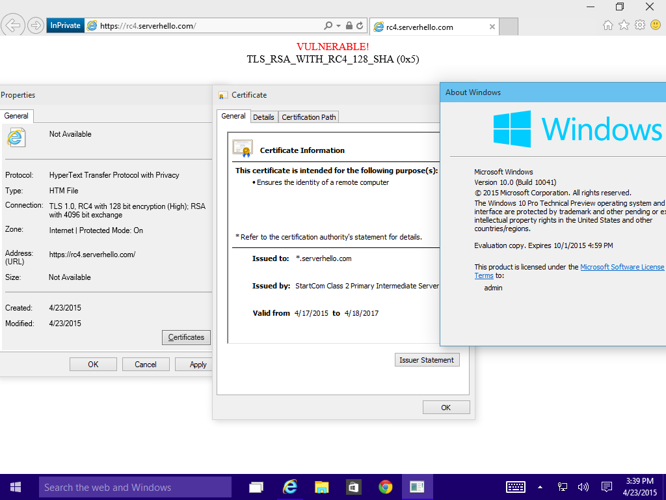Click the VULNERABLE! red text

332,46
